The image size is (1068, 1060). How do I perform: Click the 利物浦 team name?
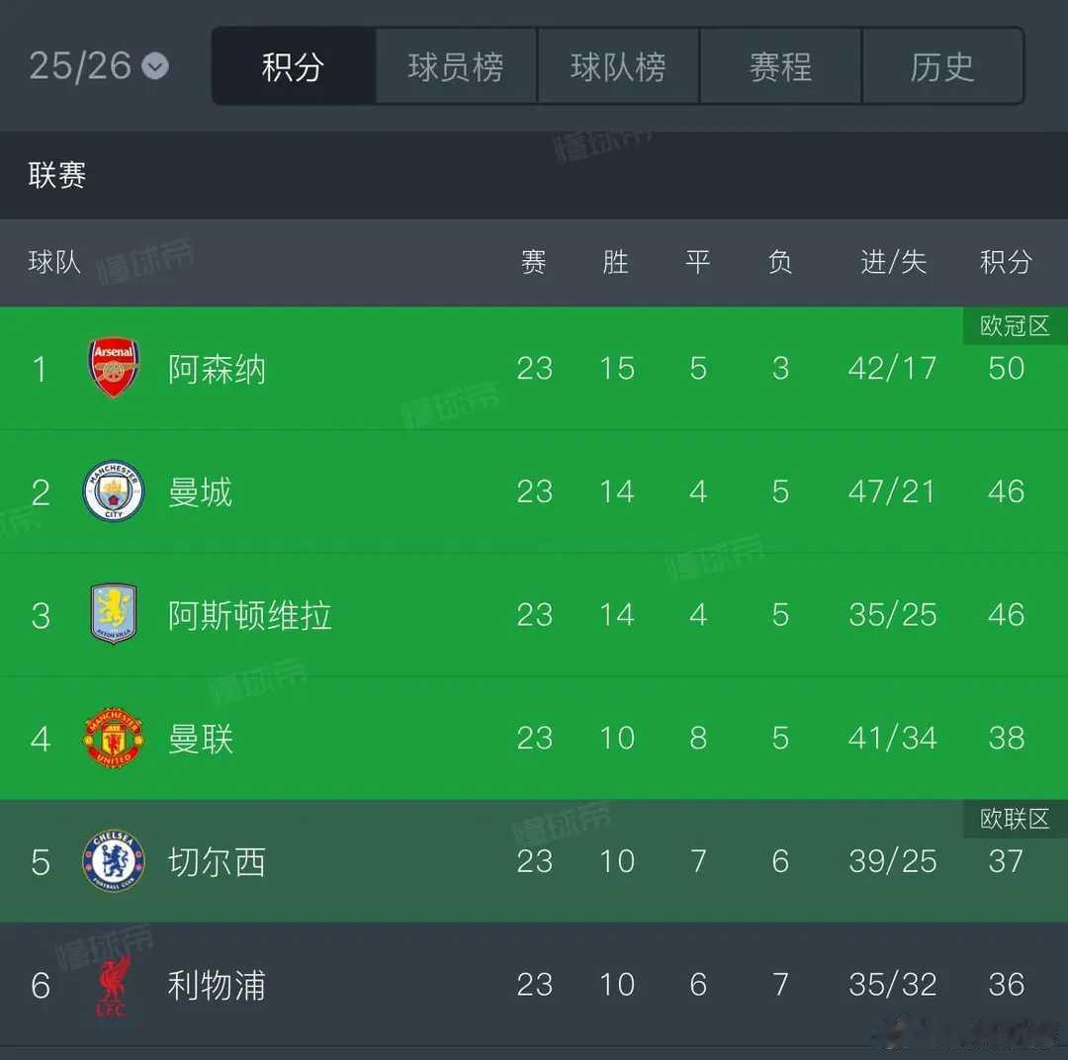217,985
